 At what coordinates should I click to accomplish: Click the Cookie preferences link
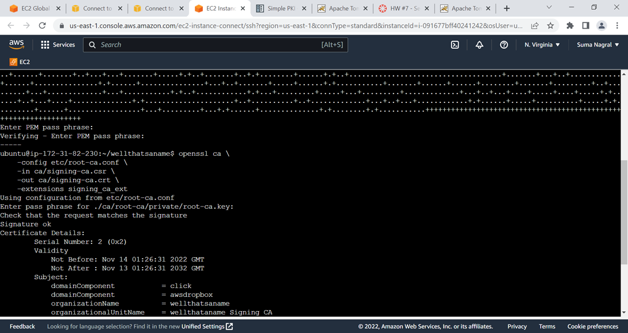pos(592,326)
